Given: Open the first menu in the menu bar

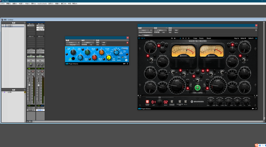Looking at the screenshot, I should click(x=2, y=4).
